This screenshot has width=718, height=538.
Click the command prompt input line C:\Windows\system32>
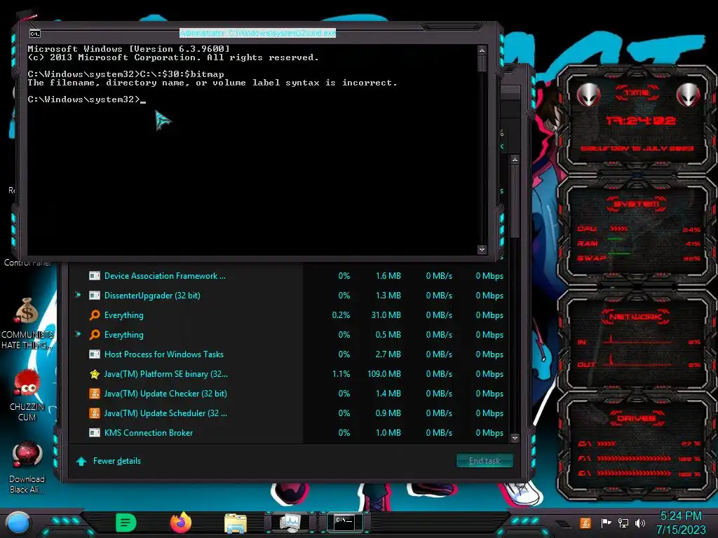(x=86, y=99)
